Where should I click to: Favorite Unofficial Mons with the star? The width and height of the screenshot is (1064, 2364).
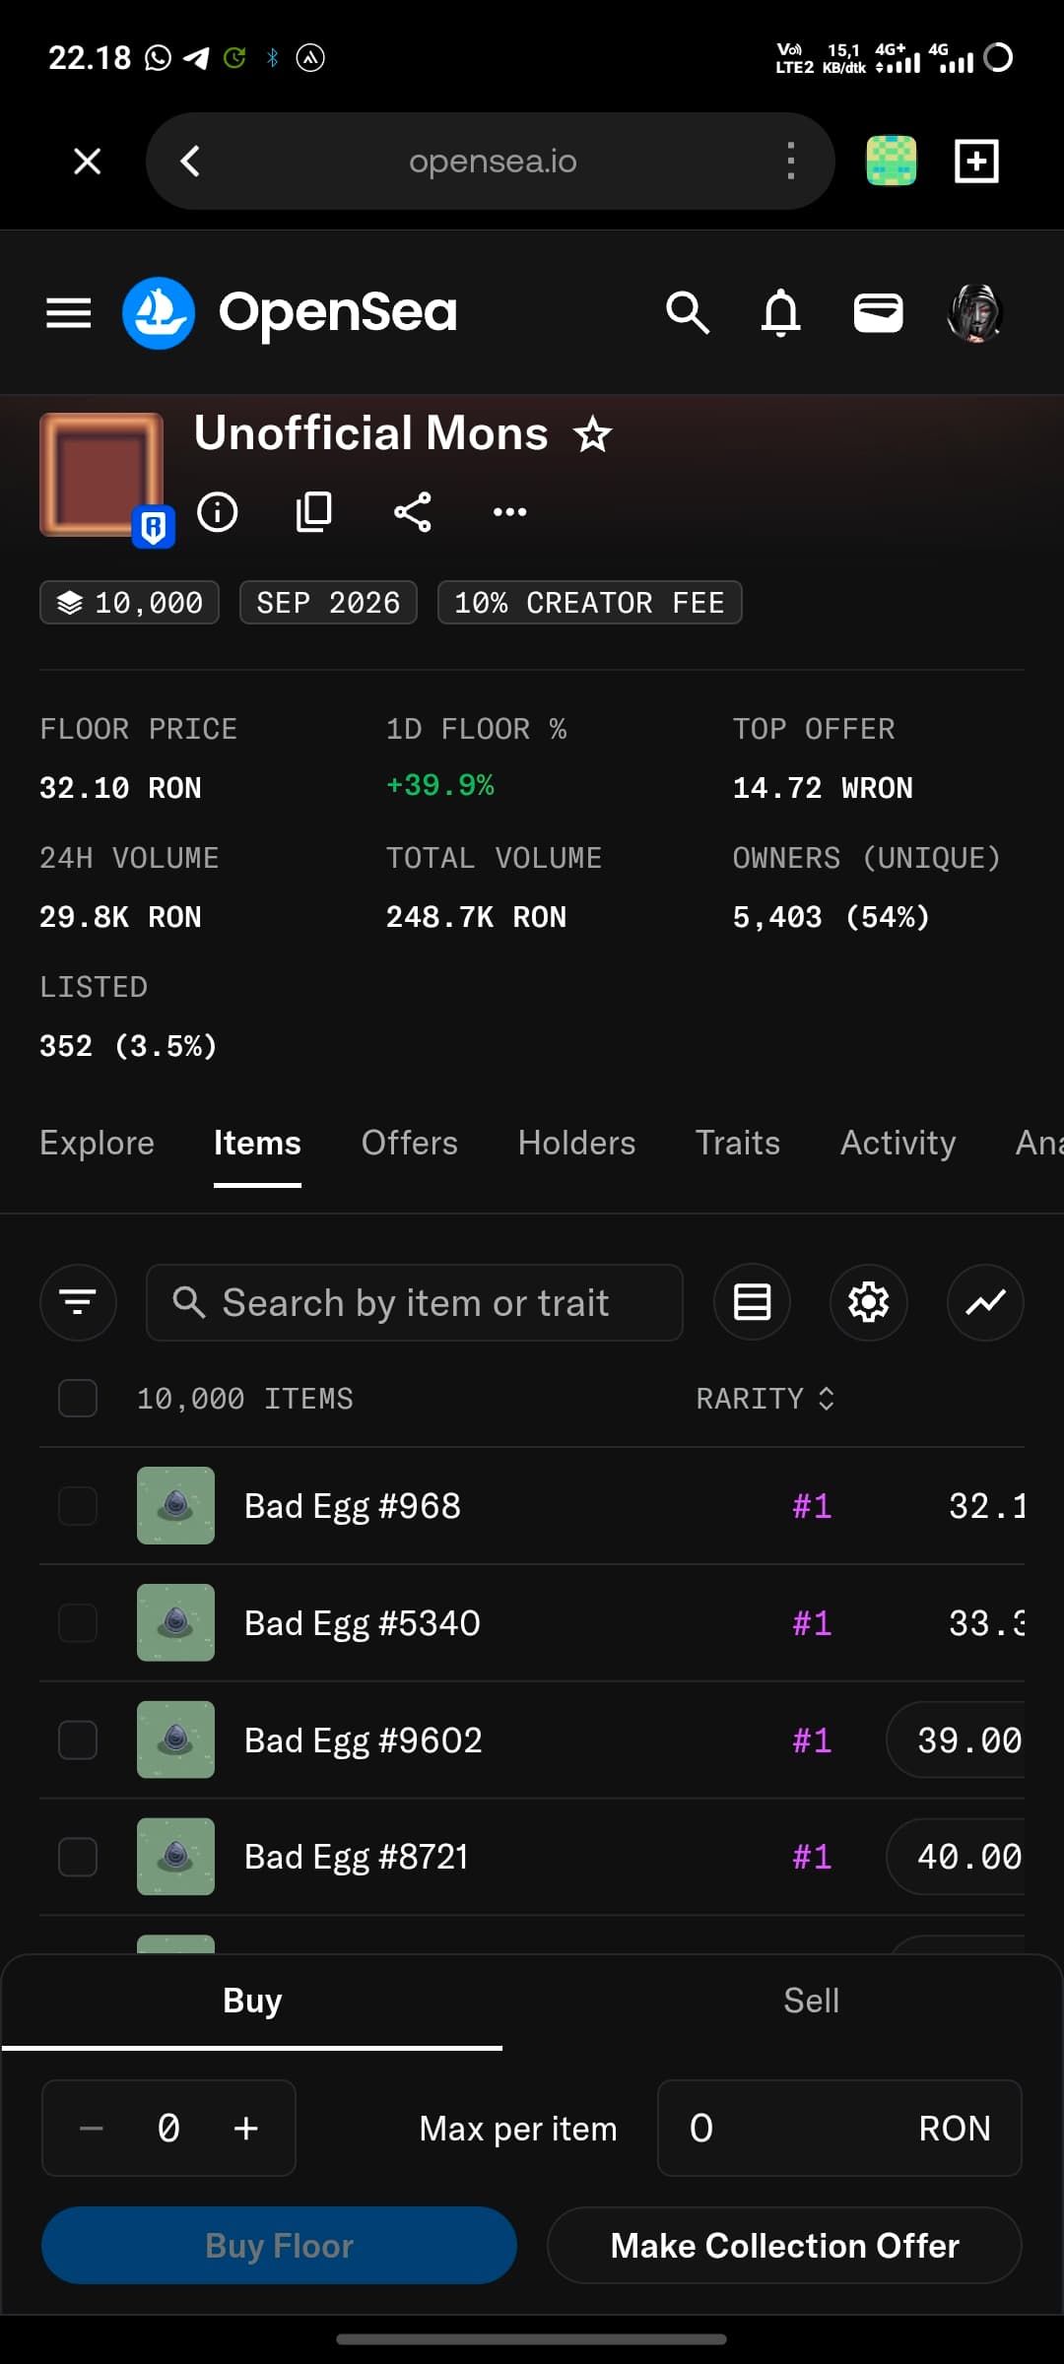(593, 433)
